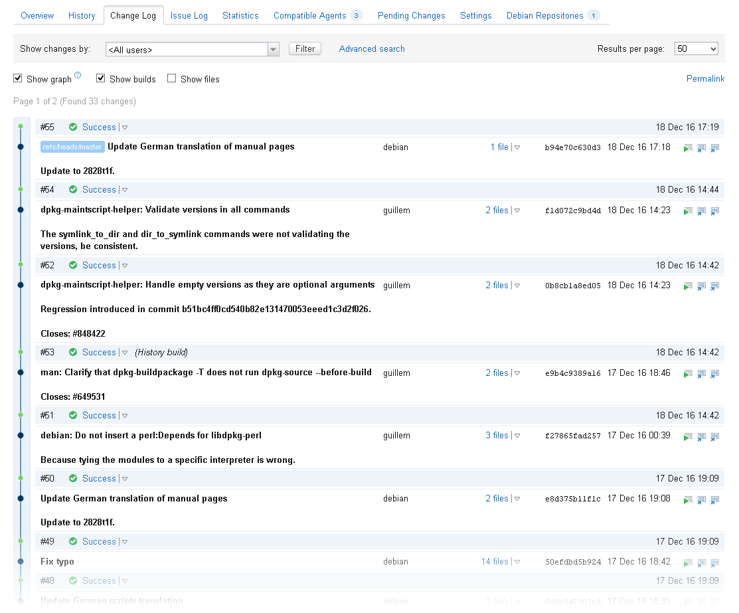Open change b94e70c630d3 in IDE

point(715,148)
